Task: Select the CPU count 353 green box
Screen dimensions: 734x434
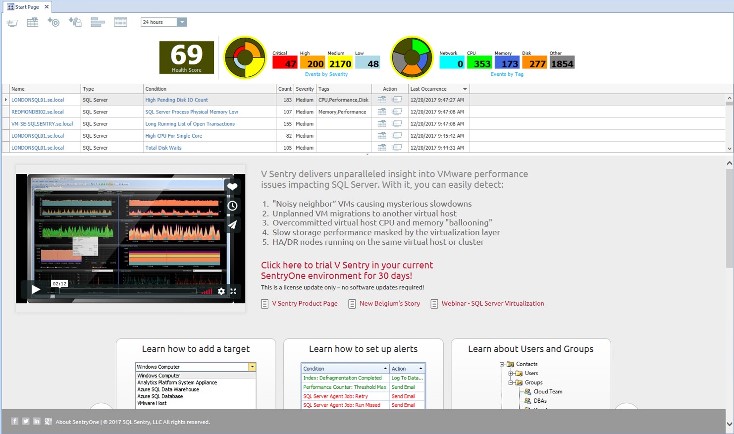Action: coord(479,63)
